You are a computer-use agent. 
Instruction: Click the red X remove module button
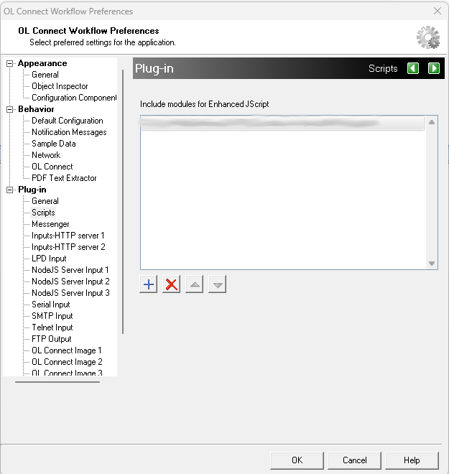pyautogui.click(x=171, y=284)
